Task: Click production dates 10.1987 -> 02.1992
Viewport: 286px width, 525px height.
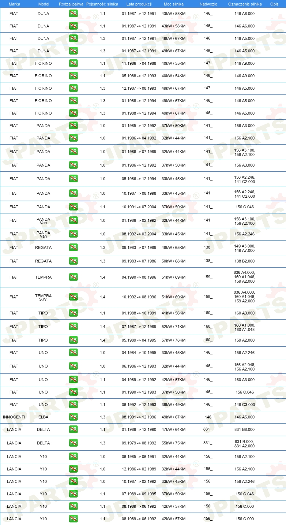Action: tap(139, 481)
